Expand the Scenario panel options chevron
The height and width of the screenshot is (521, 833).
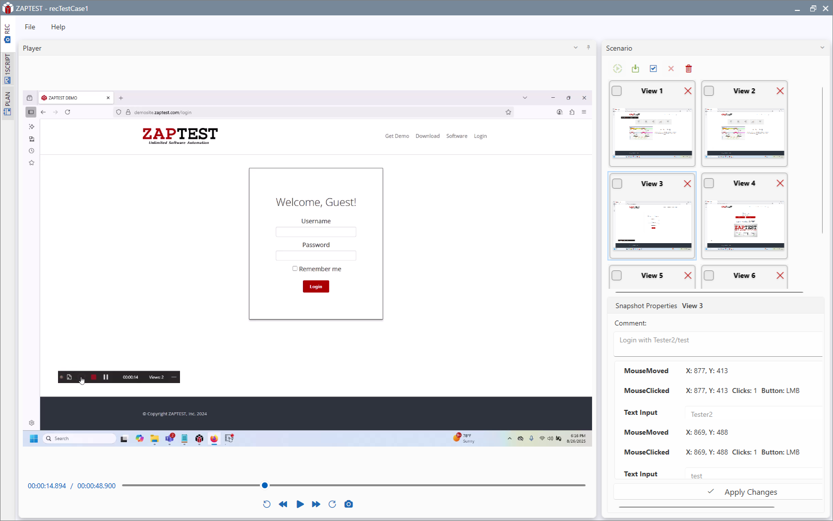click(x=822, y=48)
